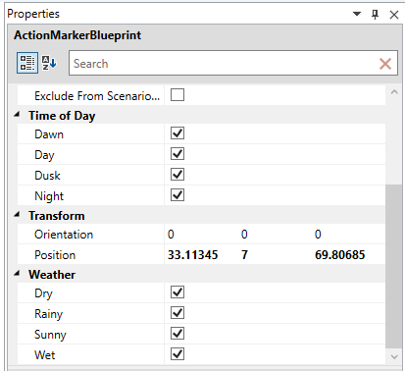
Task: Uncheck the Night checkbox
Action: [177, 195]
